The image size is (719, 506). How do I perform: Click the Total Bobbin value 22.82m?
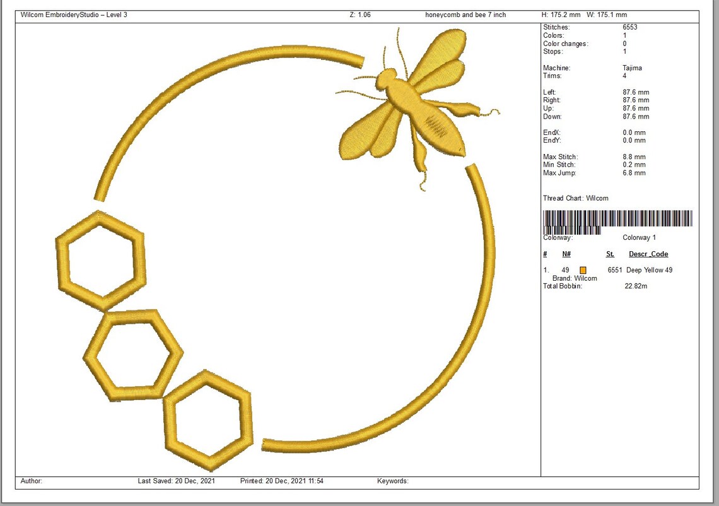636,285
